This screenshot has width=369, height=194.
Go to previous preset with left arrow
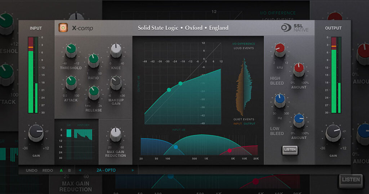click(80, 170)
